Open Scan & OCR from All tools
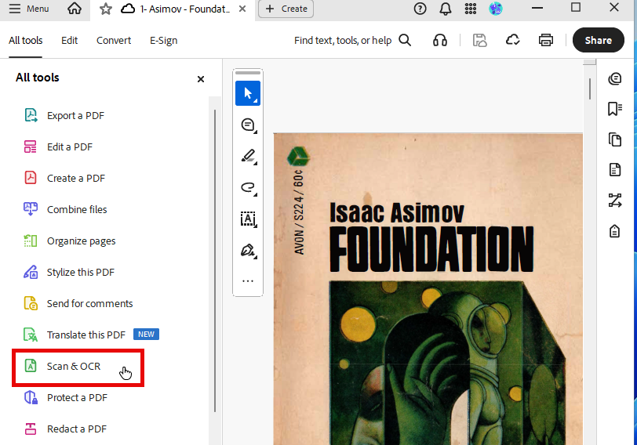 [74, 366]
